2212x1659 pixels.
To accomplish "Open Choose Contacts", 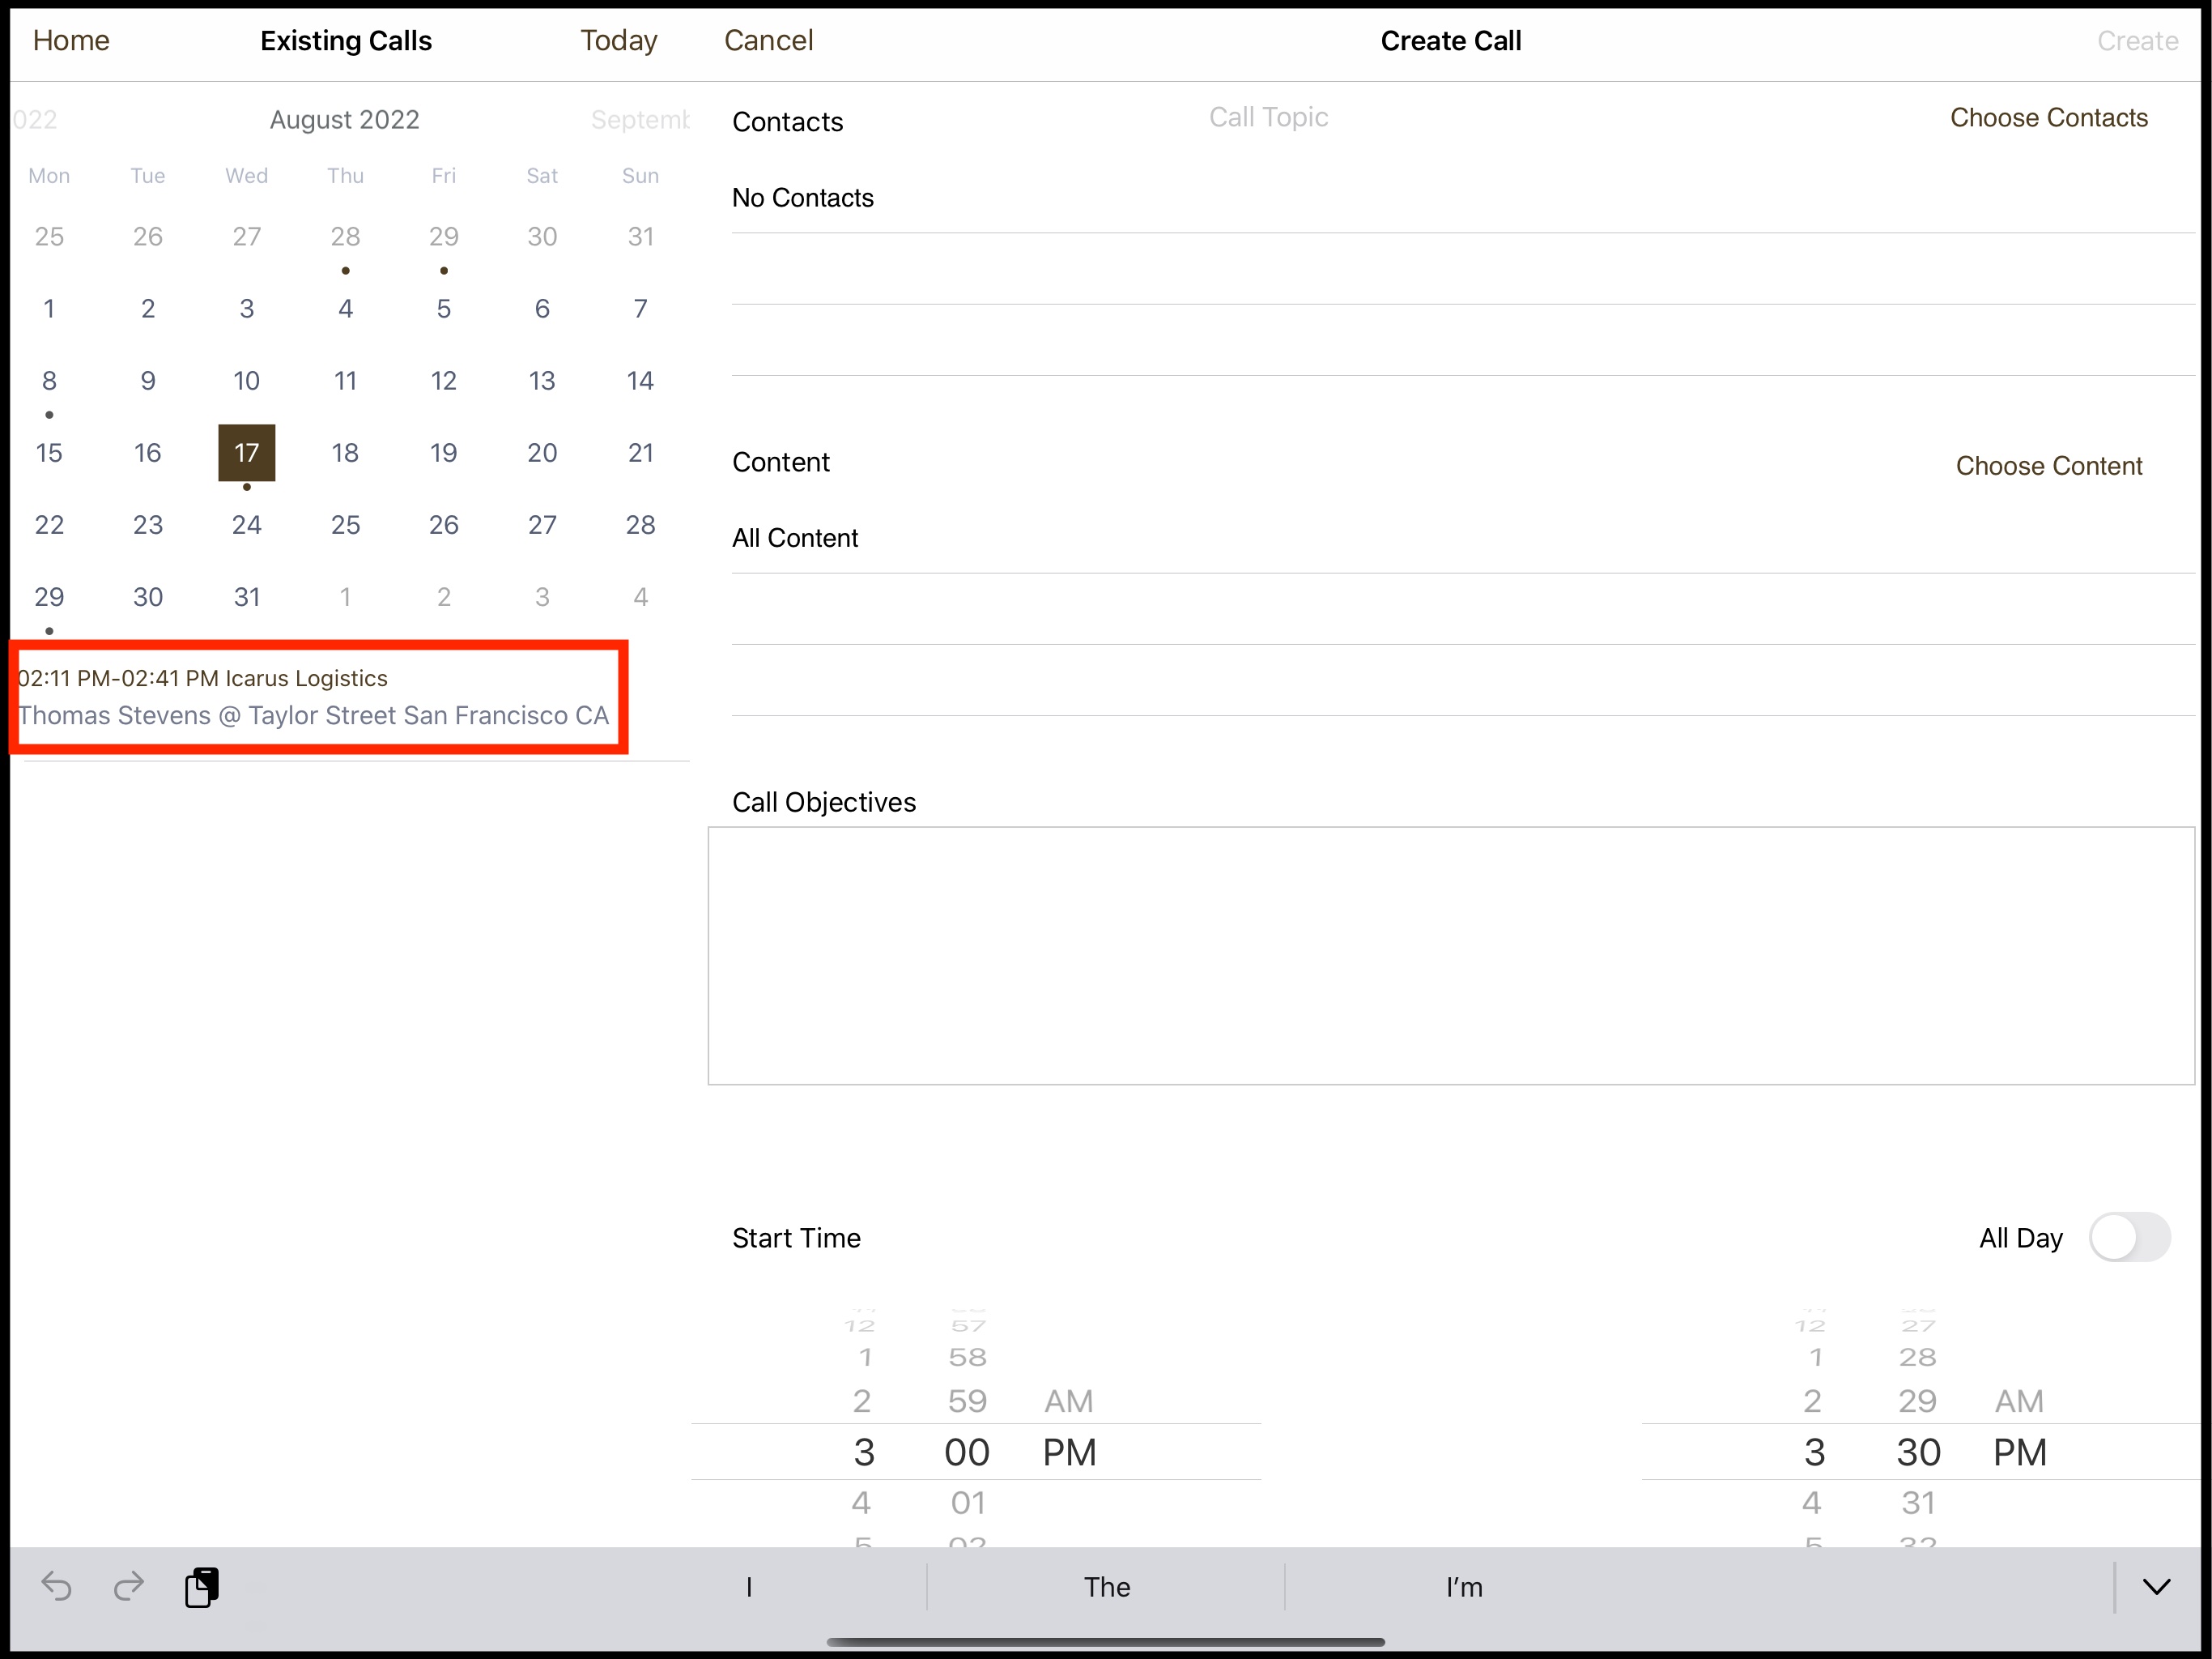I will pos(2048,117).
